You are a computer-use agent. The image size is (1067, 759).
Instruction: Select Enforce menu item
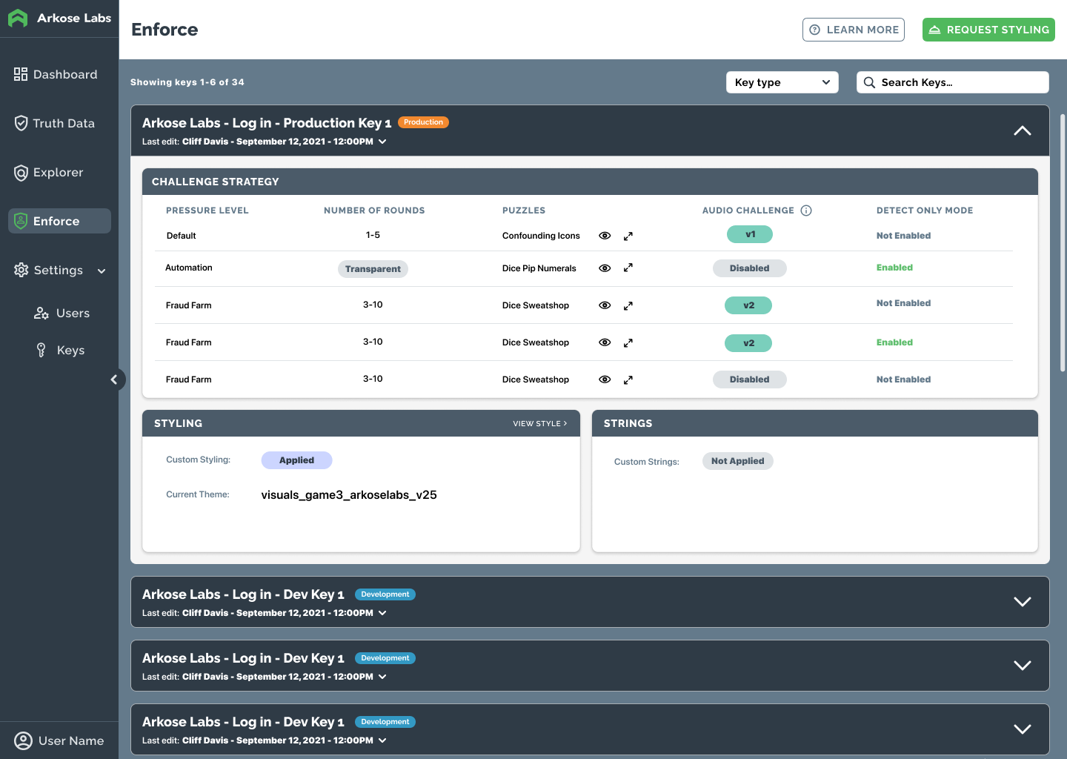coord(59,221)
